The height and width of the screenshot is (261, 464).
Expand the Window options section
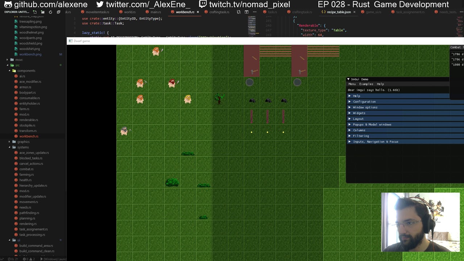(x=405, y=108)
